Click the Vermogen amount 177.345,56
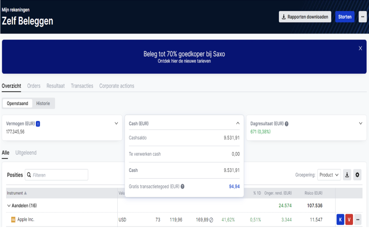The width and height of the screenshot is (369, 229). [15, 132]
